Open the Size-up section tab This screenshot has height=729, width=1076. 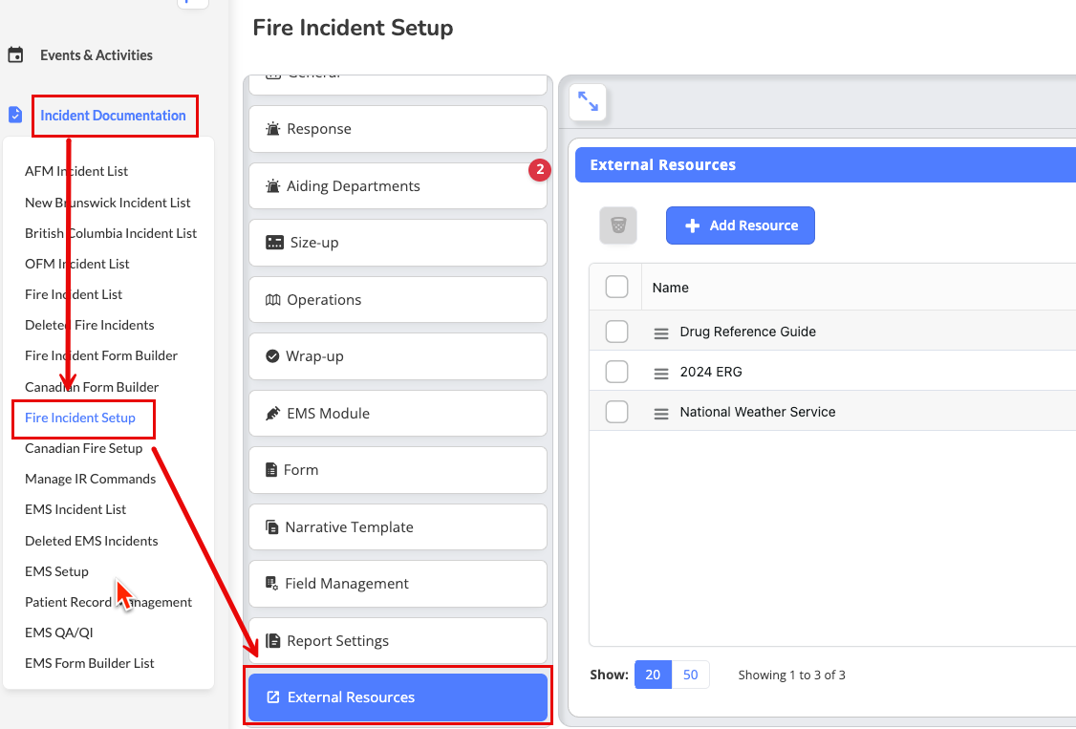point(398,243)
